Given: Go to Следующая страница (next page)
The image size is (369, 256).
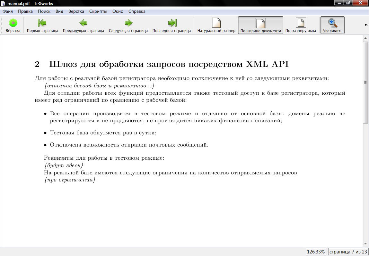Looking at the screenshot, I should pyautogui.click(x=128, y=25).
